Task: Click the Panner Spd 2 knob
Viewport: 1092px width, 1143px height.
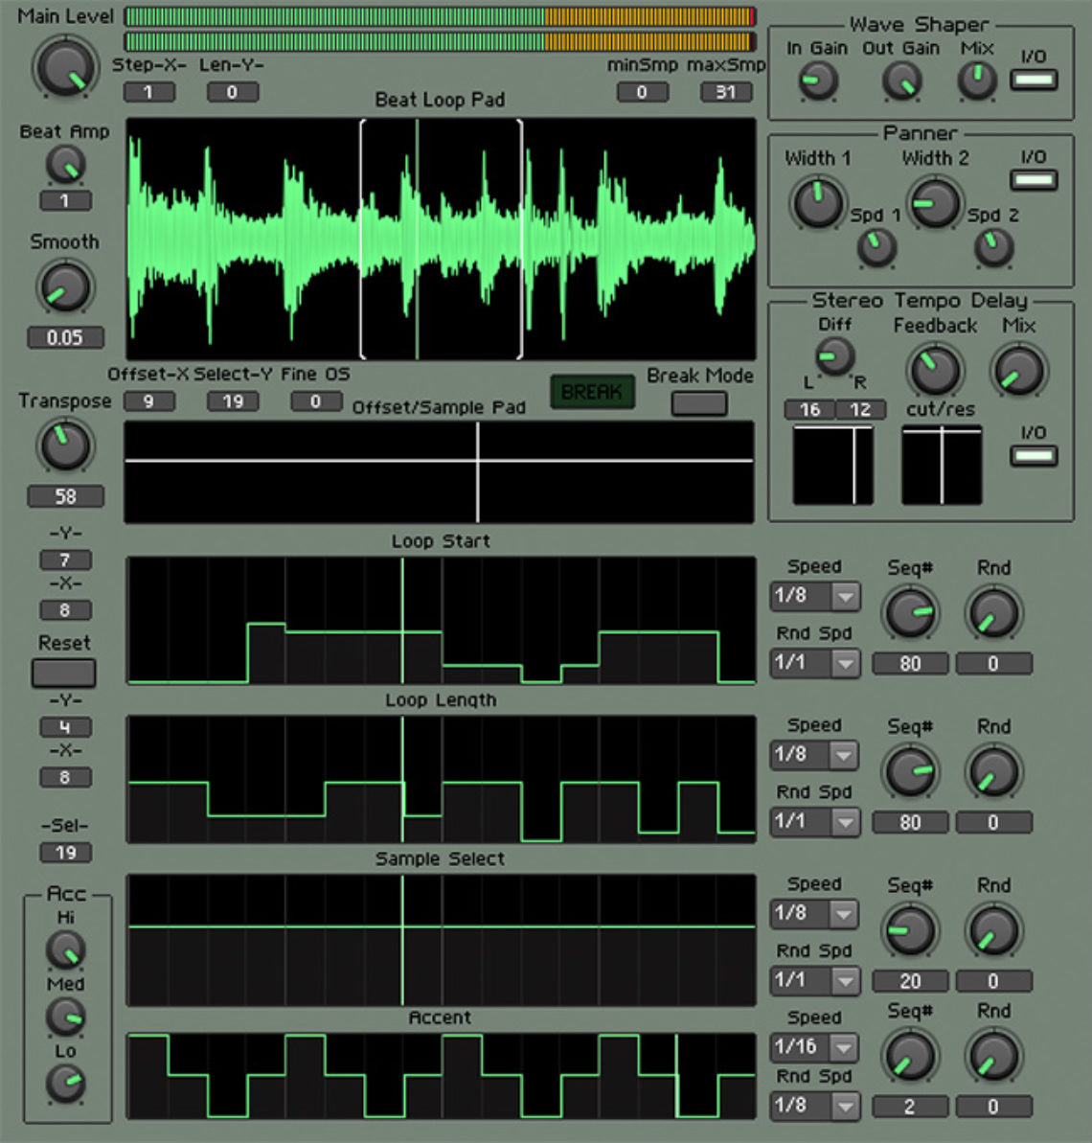Action: click(993, 247)
